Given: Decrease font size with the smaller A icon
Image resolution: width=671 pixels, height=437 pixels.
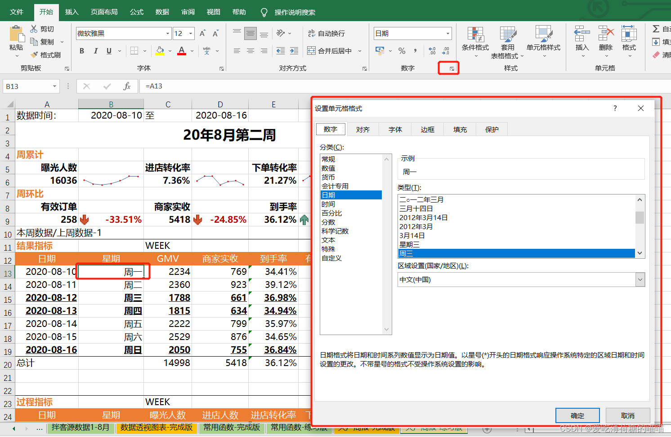Looking at the screenshot, I should click(215, 33).
